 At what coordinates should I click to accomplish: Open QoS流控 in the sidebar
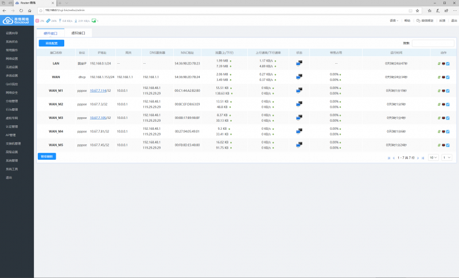click(11, 84)
